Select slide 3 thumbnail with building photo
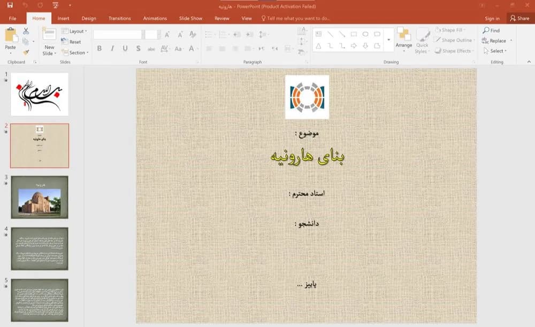Screen dimensions: 535x327 [40, 197]
